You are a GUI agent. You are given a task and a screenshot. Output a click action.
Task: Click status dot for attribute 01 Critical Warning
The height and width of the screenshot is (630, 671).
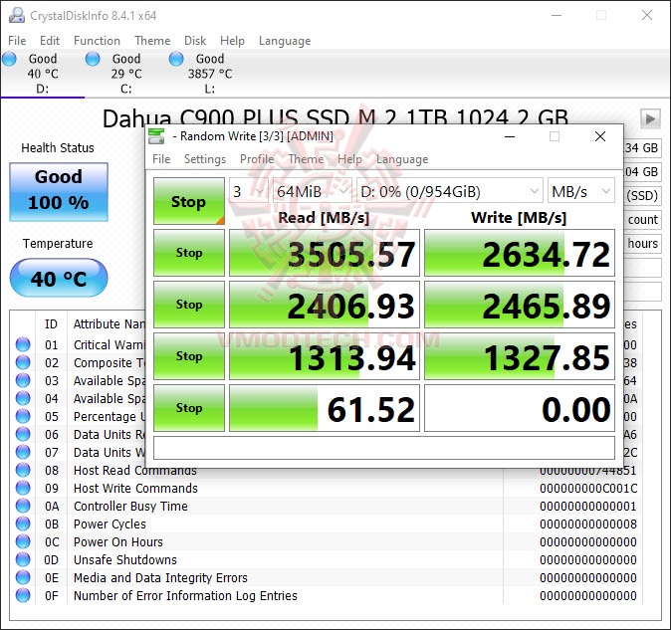[x=23, y=344]
